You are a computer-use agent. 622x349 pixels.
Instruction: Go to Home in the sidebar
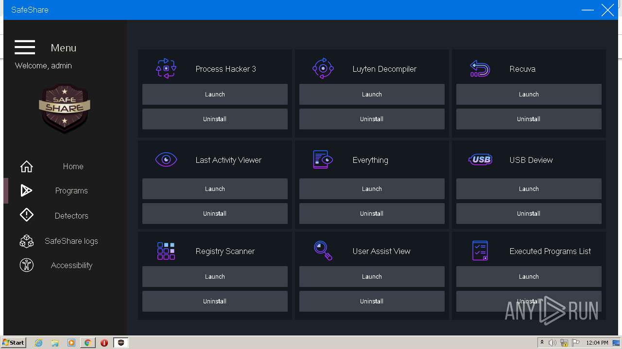click(x=73, y=166)
